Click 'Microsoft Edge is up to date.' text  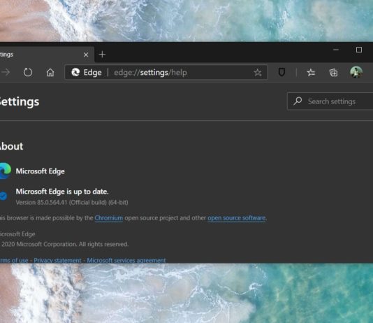[x=62, y=192]
